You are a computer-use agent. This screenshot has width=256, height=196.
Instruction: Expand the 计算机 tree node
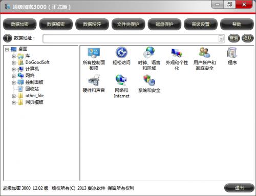[14, 70]
